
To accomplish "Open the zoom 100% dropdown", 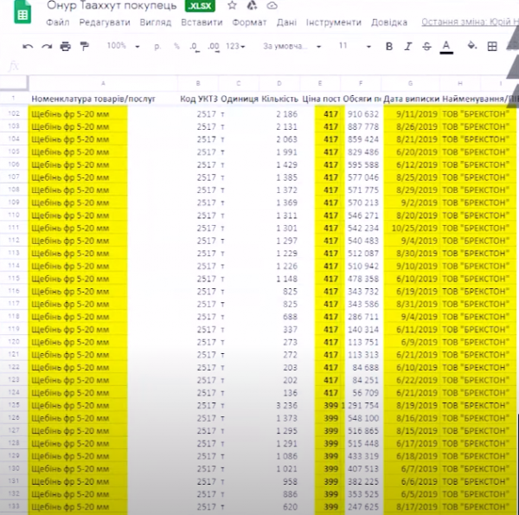I will pos(123,46).
